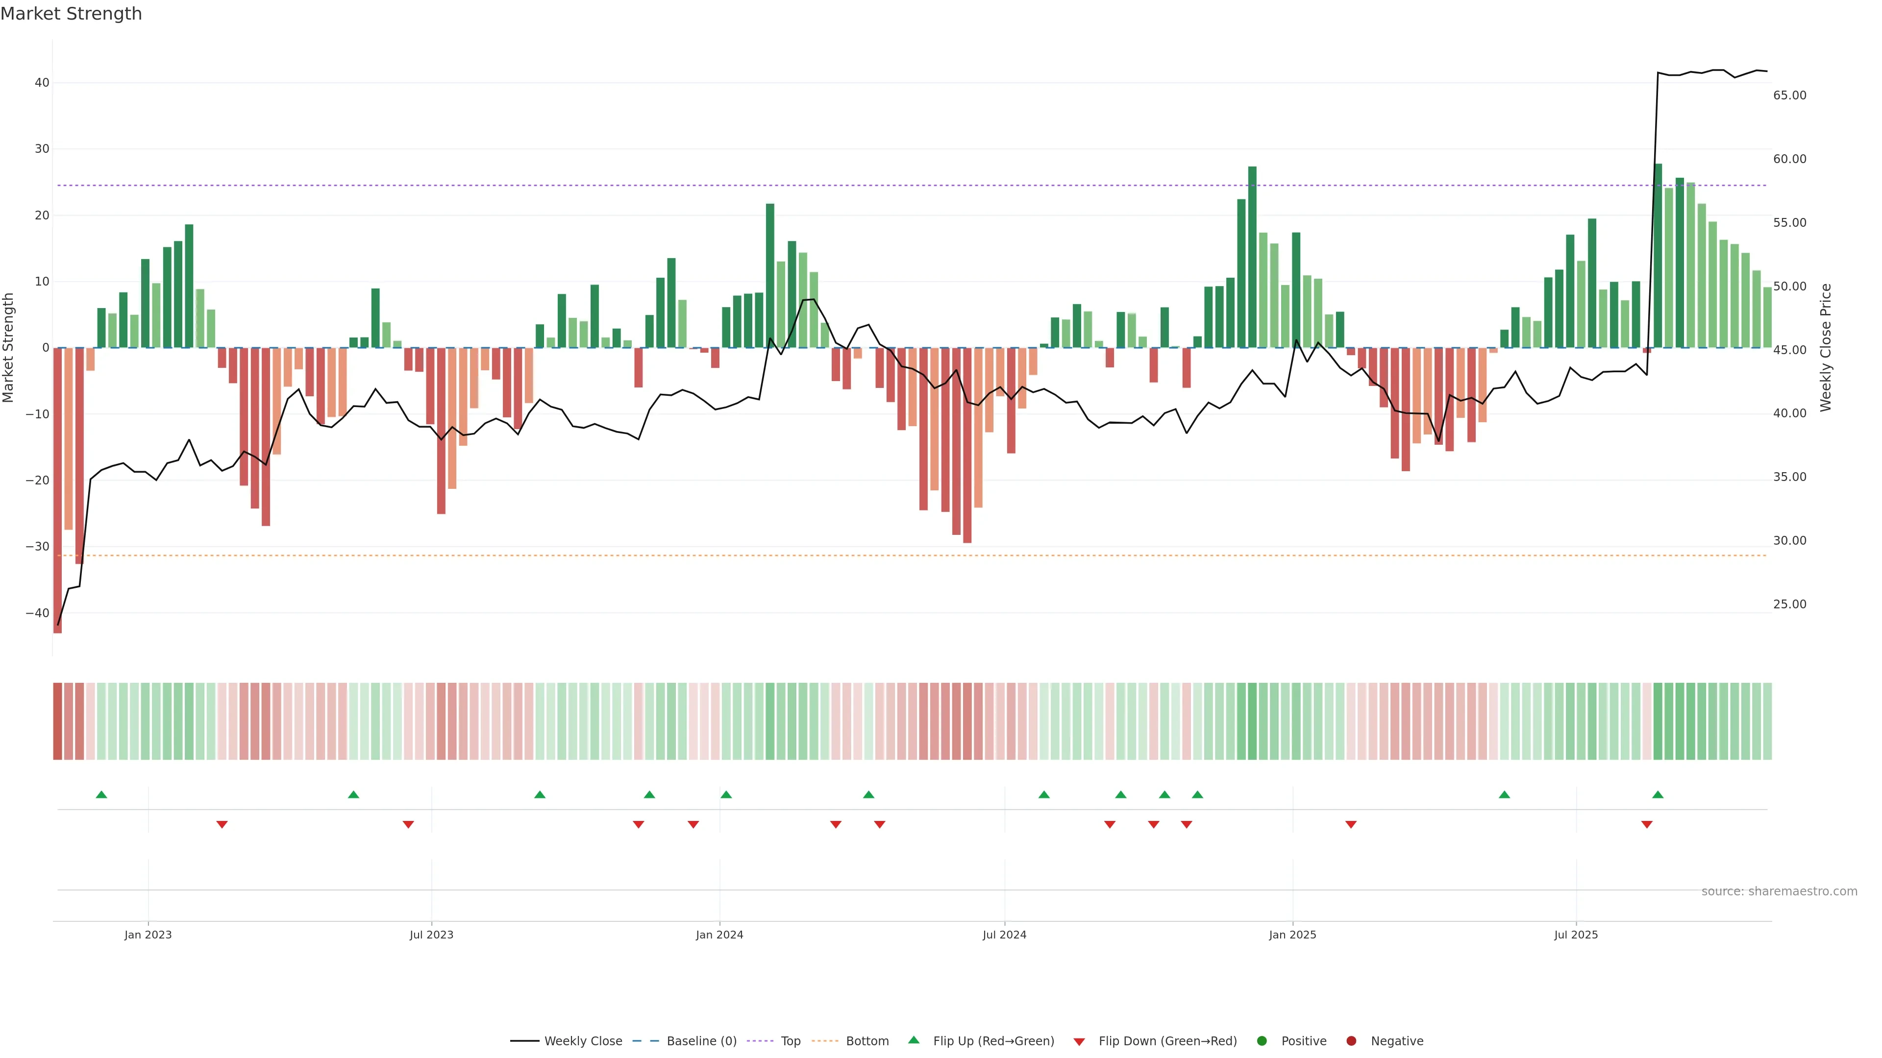Image resolution: width=1882 pixels, height=1058 pixels.
Task: Click the red flip-down marker after Jan 2025
Action: 1351,824
